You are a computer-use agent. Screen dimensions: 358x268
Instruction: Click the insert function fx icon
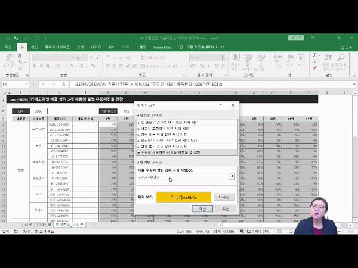[x=63, y=85]
